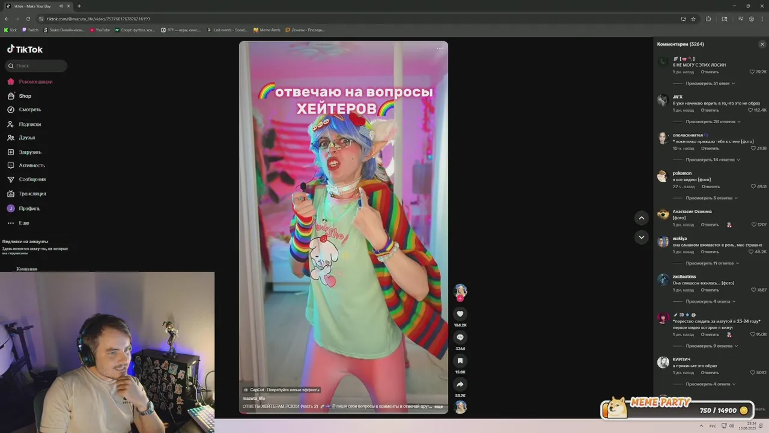
Task: Open Подписки in sidebar
Action: click(24, 124)
